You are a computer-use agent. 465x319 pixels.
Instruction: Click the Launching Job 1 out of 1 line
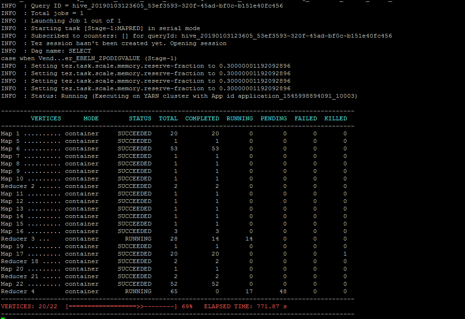click(61, 21)
